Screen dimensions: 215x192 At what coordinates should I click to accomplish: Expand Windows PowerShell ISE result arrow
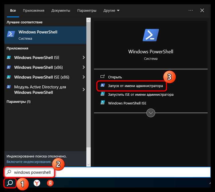(83, 57)
